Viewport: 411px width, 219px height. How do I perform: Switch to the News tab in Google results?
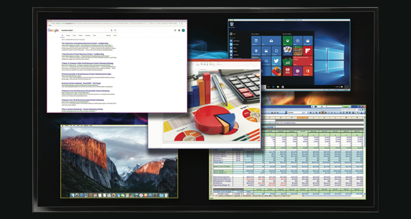click(75, 36)
